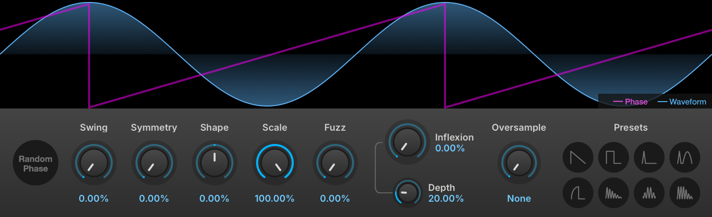Click the Scale knob
This screenshot has height=217, width=712.
click(x=274, y=163)
